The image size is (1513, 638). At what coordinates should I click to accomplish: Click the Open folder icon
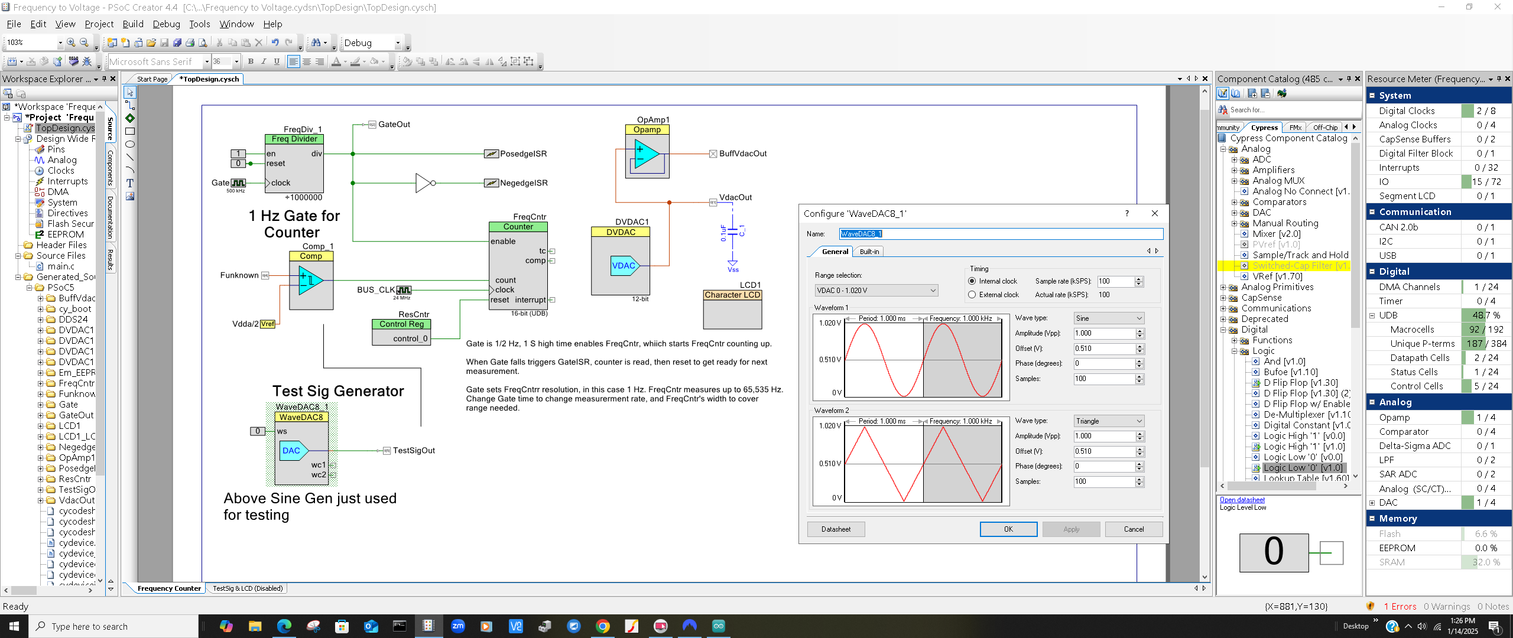[x=151, y=43]
